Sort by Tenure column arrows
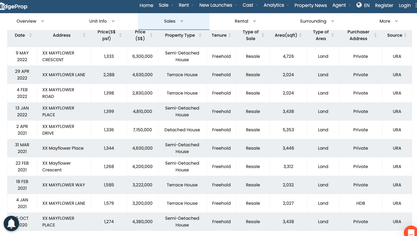The width and height of the screenshot is (417, 236). (x=230, y=35)
